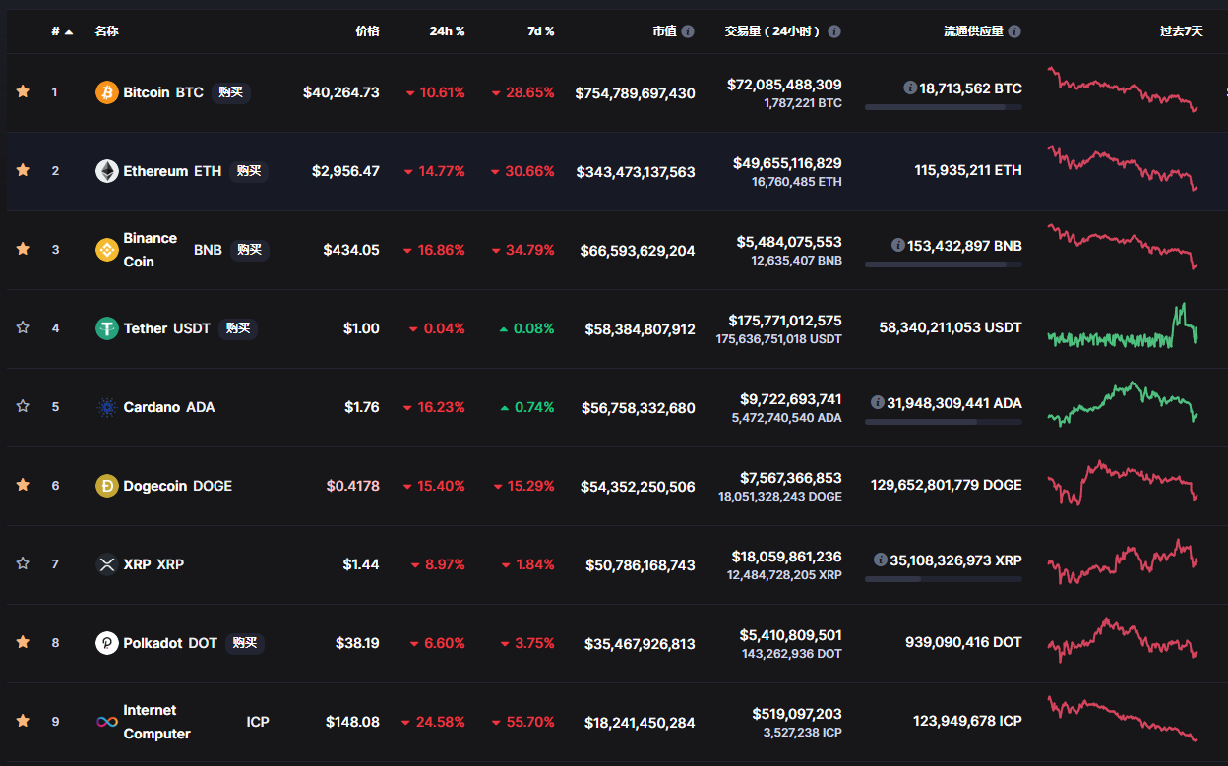Click Internet Computer 7d change 55.70%
Viewport: 1228px width, 766px height.
click(522, 722)
